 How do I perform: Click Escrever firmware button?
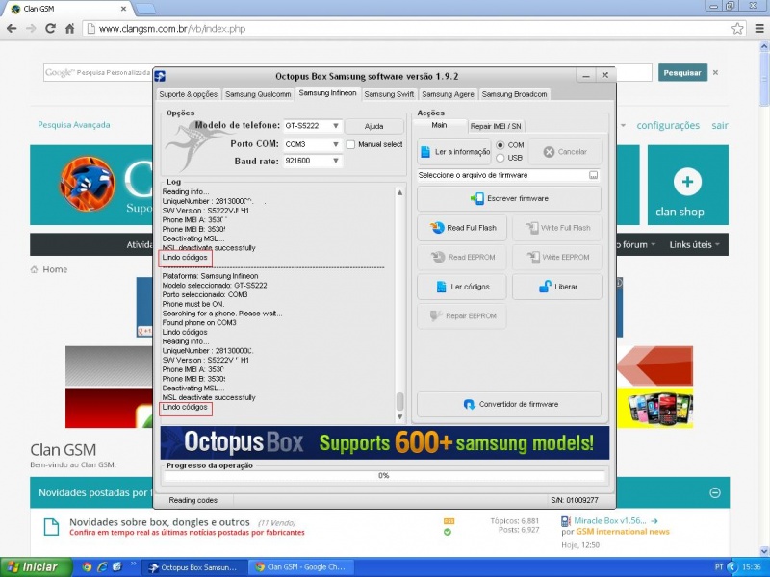[509, 198]
